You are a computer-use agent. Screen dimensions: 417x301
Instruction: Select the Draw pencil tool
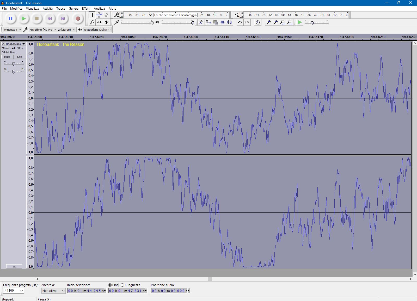coord(106,15)
